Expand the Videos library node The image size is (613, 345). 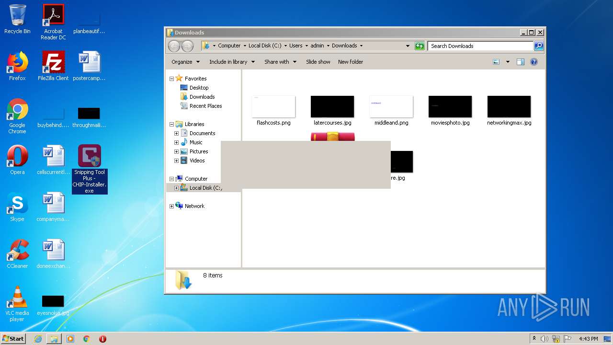[176, 161]
